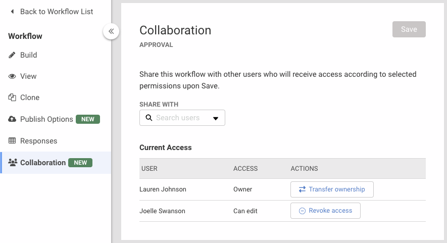Click the View eye icon
The image size is (447, 243).
point(12,76)
